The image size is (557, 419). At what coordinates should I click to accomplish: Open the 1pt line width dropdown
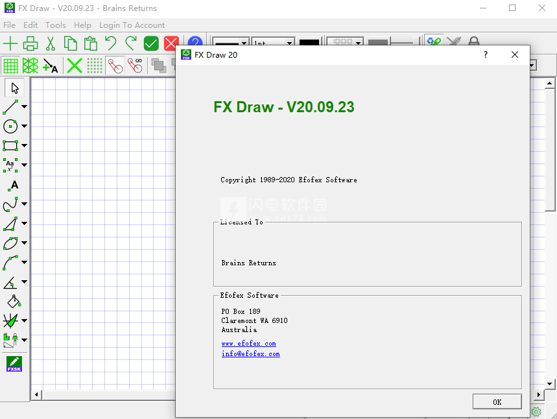click(289, 43)
